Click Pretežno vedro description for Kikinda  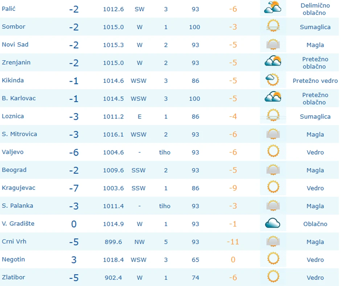(315, 81)
